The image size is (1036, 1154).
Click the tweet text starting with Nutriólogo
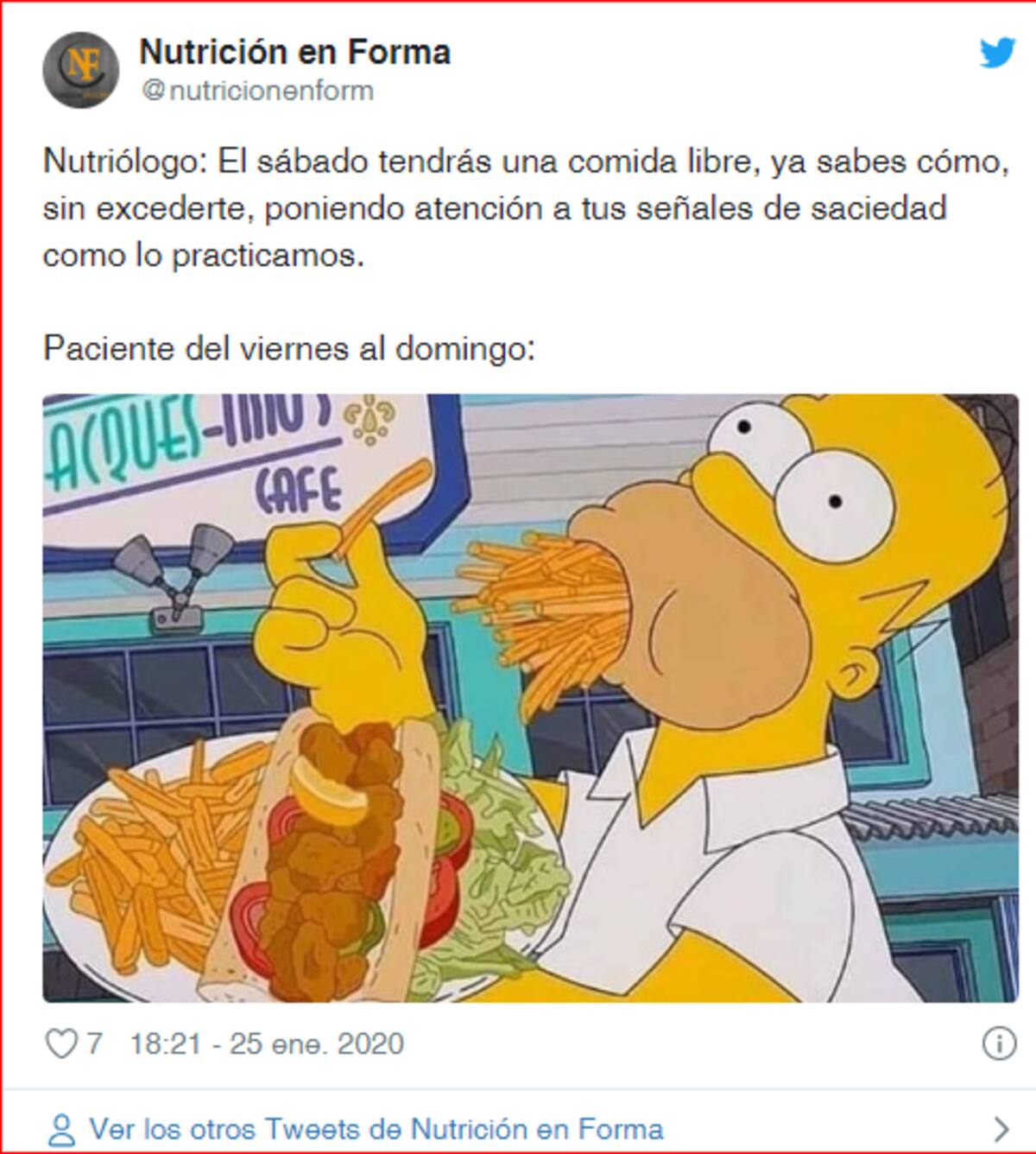(x=526, y=209)
